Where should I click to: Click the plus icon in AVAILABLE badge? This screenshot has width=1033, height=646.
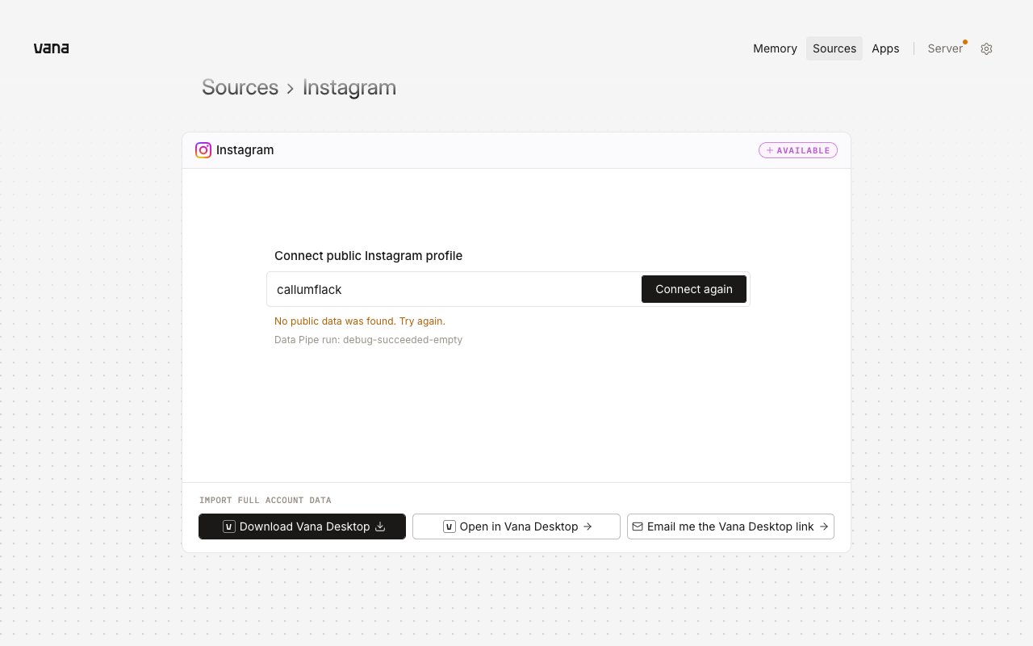[770, 150]
